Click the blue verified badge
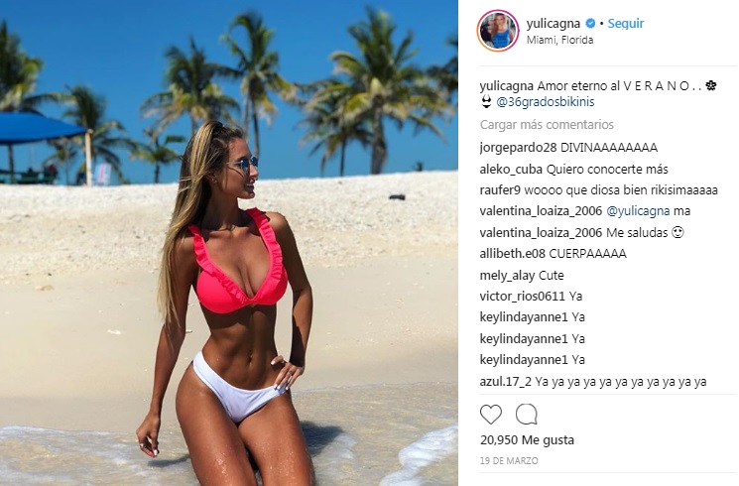The image size is (739, 486). click(590, 23)
